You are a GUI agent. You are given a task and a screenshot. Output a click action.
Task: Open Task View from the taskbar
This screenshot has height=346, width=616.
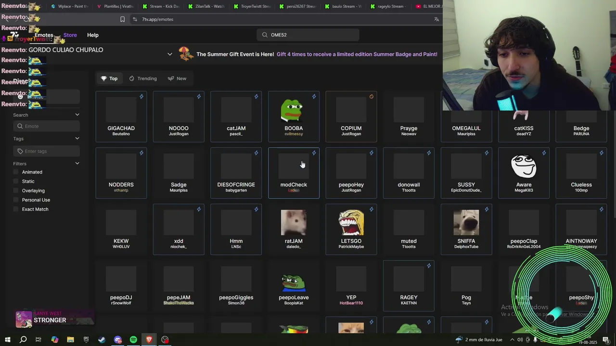tap(38, 340)
